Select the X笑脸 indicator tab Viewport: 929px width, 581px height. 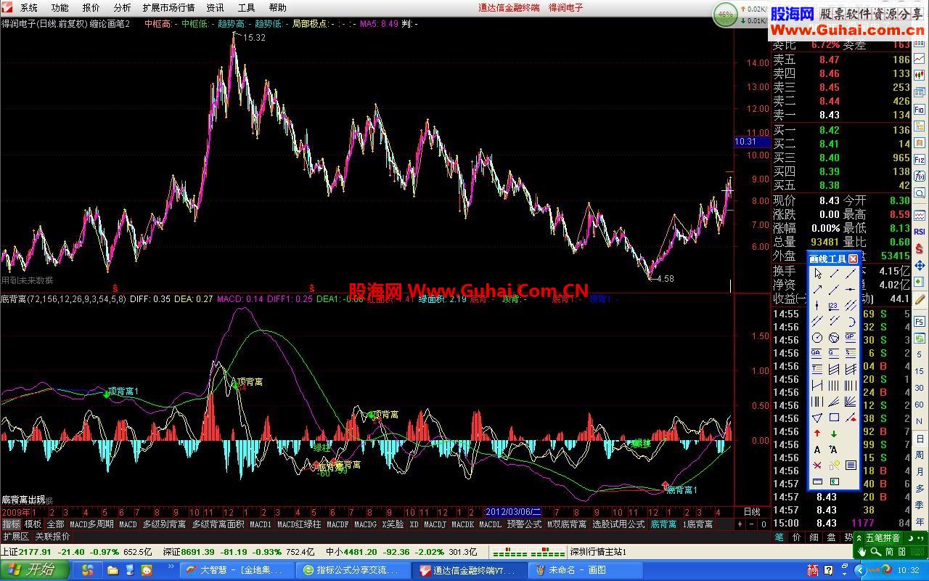point(393,524)
